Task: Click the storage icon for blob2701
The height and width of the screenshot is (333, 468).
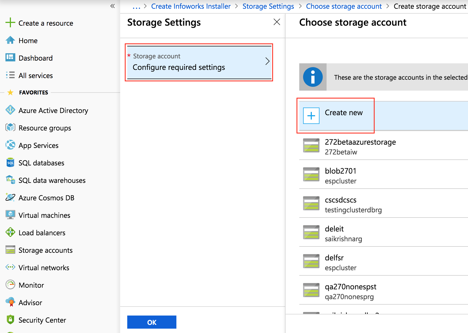Action: click(311, 174)
